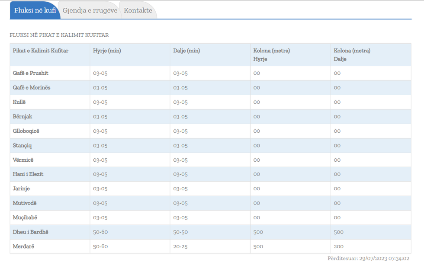Open the Kontakte tab
Viewport: 424px width, 272px height.
pos(138,10)
